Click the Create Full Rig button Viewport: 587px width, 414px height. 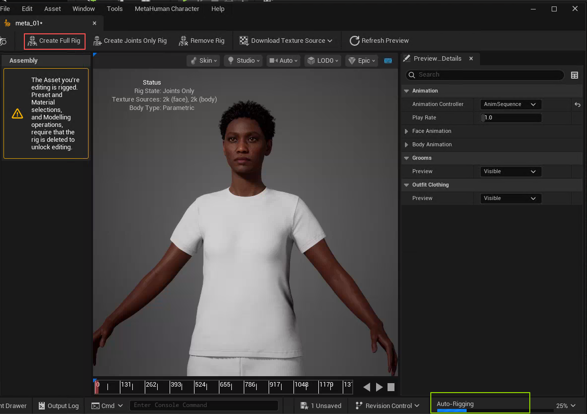55,41
